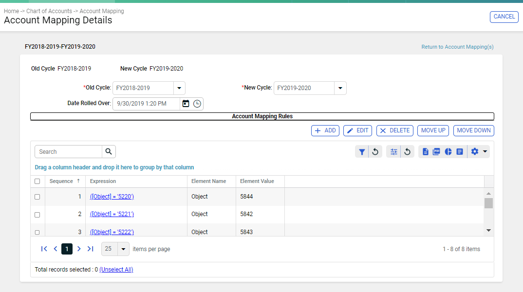The image size is (523, 292).
Task: Click the '1 - 8 of 8 items' text
Action: [x=461, y=249]
